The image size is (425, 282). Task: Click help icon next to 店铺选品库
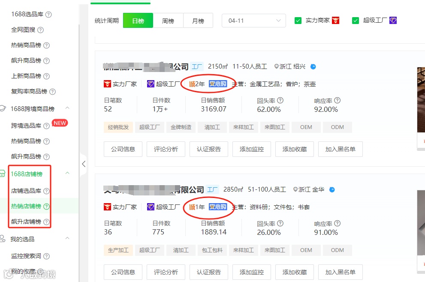point(46,191)
